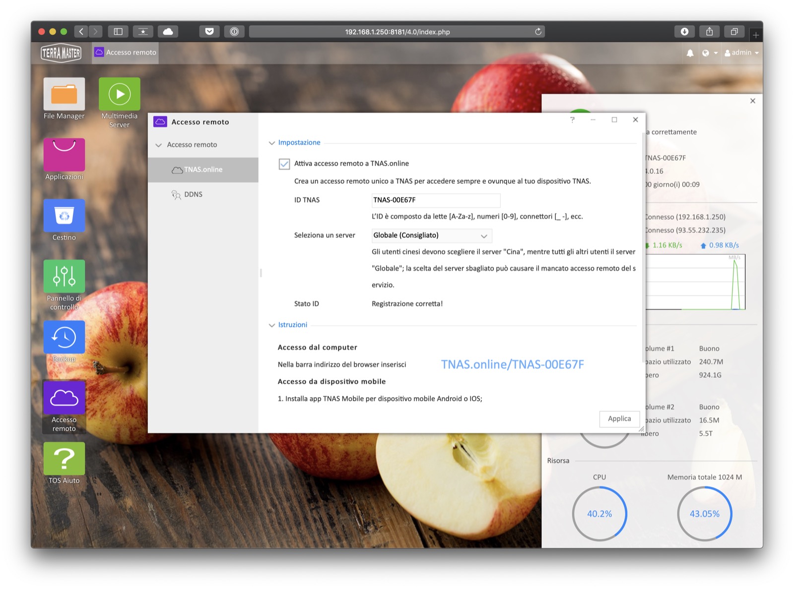Launch the Backup desktop icon

(x=64, y=342)
